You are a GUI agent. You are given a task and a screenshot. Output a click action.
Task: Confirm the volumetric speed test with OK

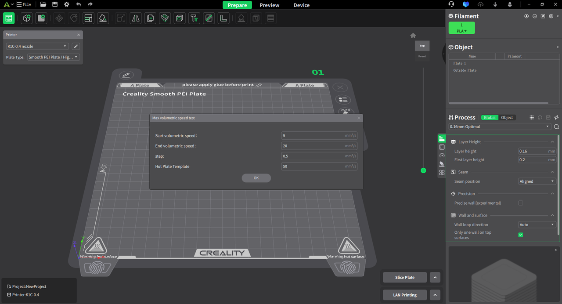256,178
